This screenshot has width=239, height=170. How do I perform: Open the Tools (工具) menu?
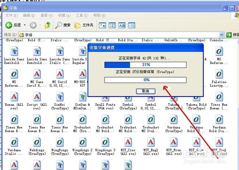82,15
